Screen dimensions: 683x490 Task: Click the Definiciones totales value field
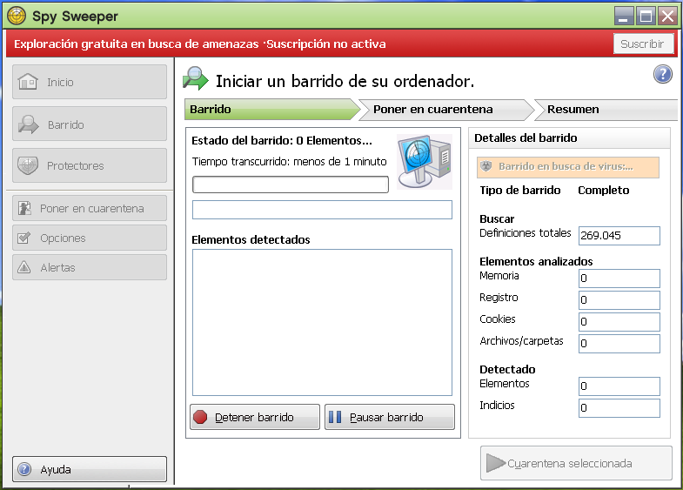619,236
